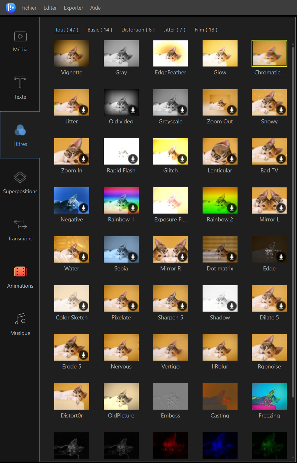The image size is (297, 463).
Task: Select the IIRblur filter thumbnail
Action: (x=220, y=347)
